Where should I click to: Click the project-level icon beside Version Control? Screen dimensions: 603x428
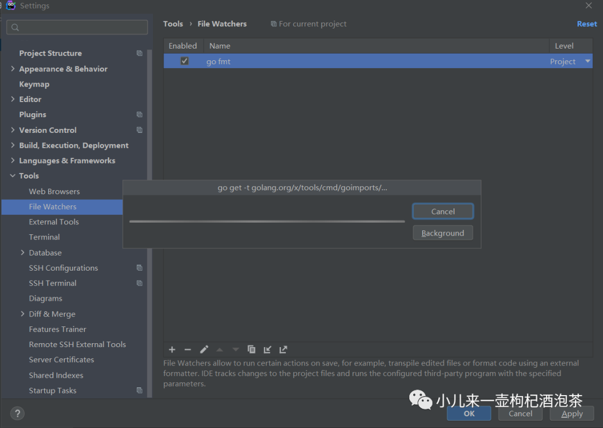(140, 130)
